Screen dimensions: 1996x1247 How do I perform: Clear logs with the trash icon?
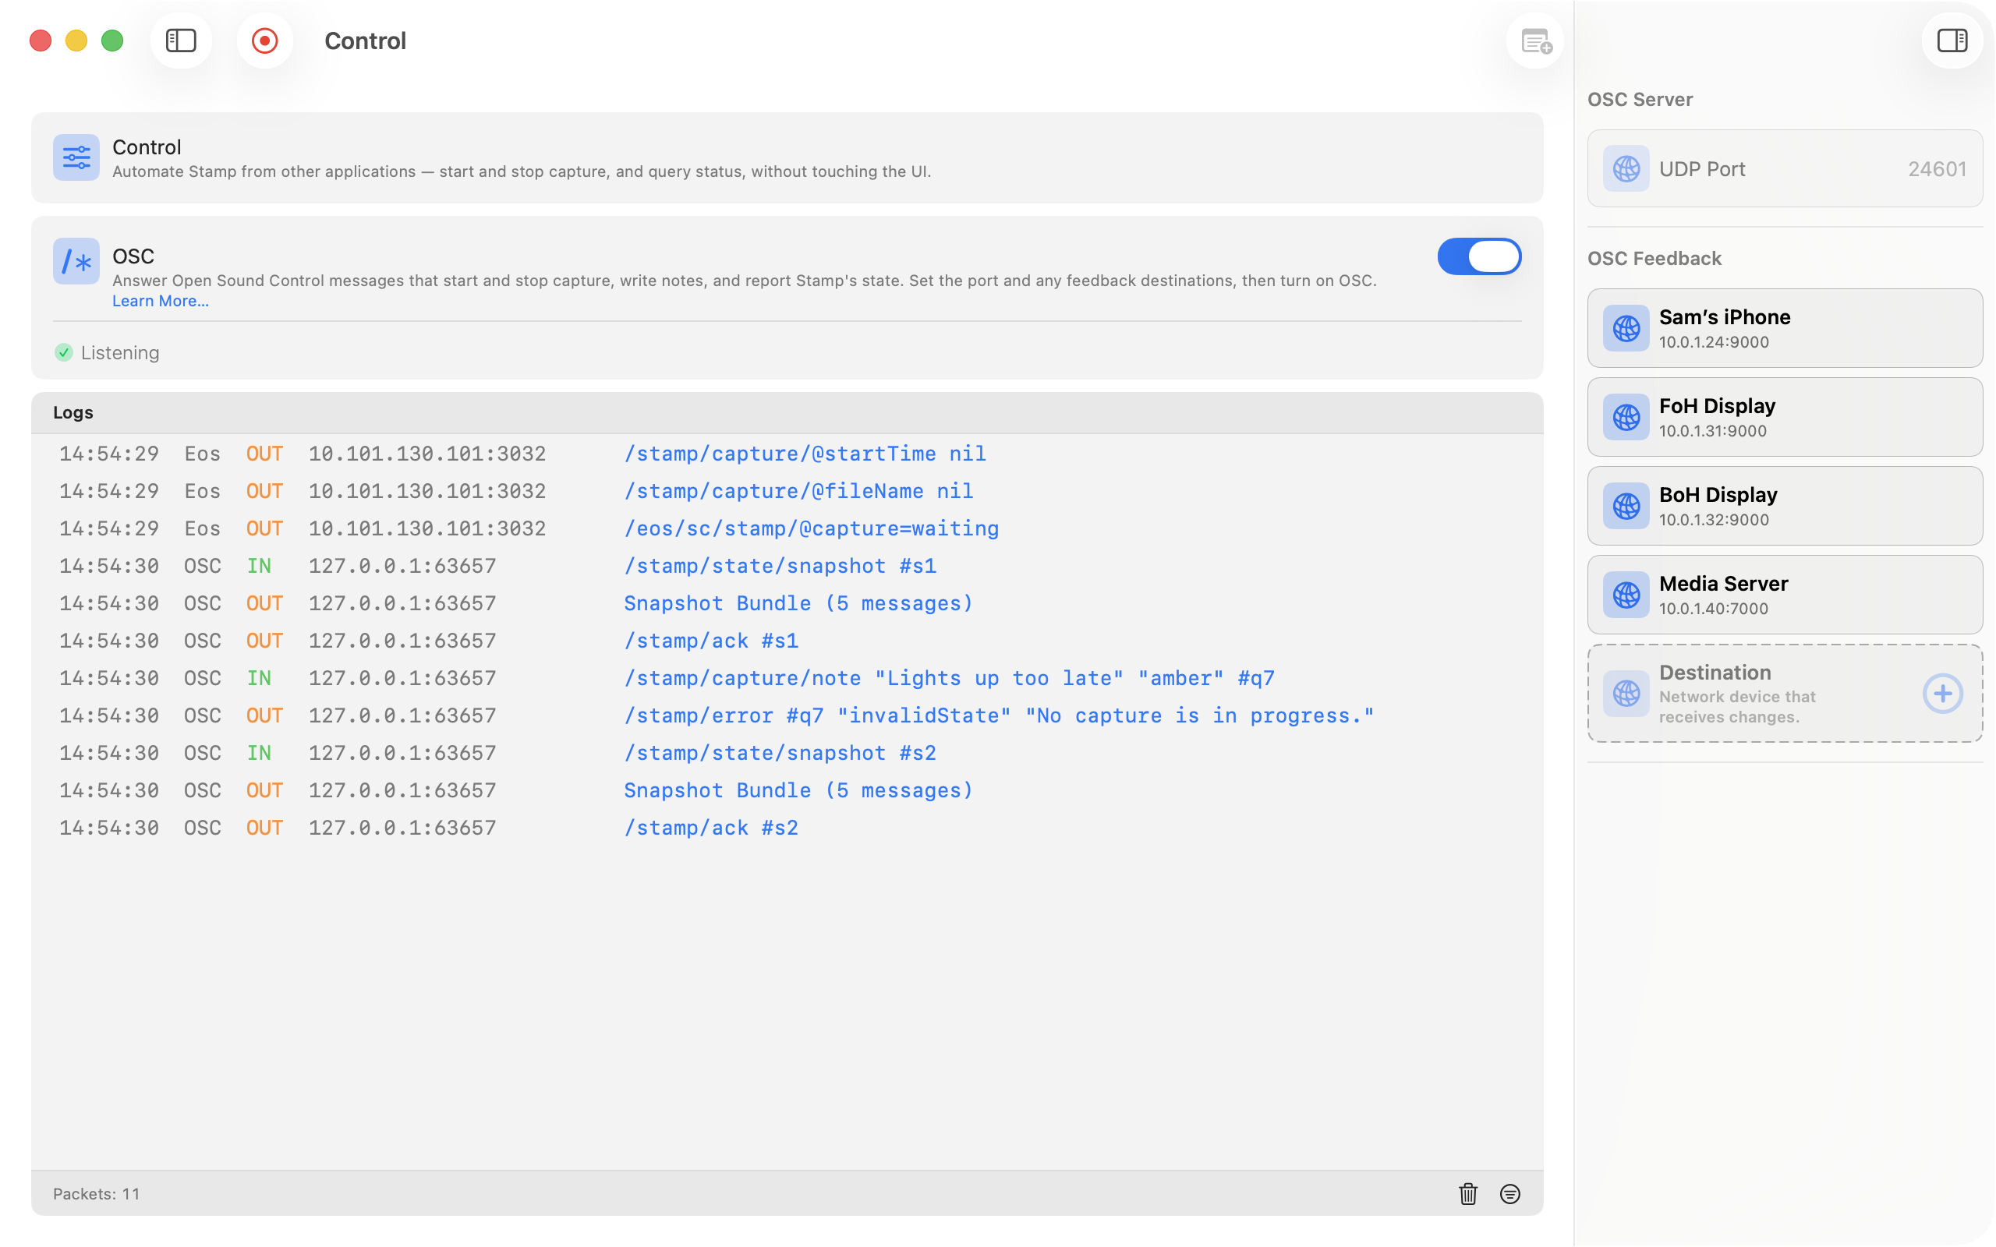pyautogui.click(x=1468, y=1193)
